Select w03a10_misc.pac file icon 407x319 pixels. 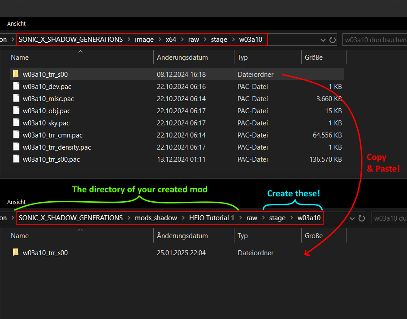point(16,98)
